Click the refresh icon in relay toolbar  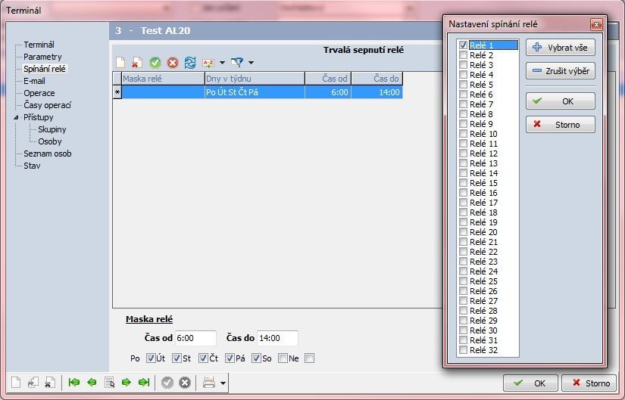tap(190, 63)
